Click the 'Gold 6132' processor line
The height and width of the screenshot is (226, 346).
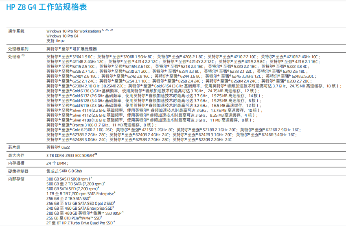tap(155, 96)
